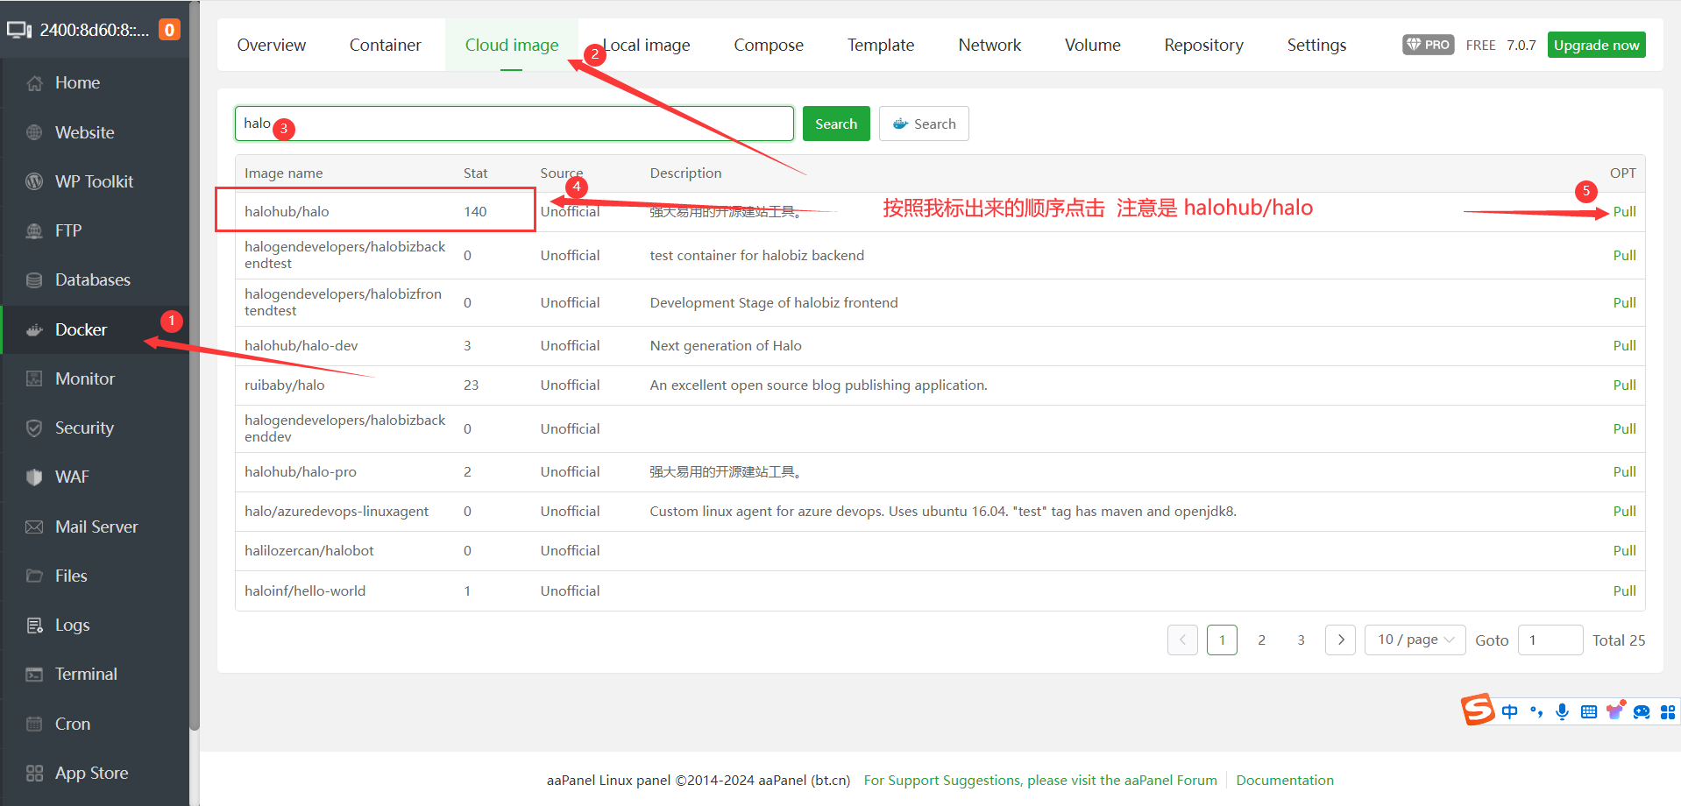Open the 10 / page size dropdown
The image size is (1681, 806).
coord(1415,640)
